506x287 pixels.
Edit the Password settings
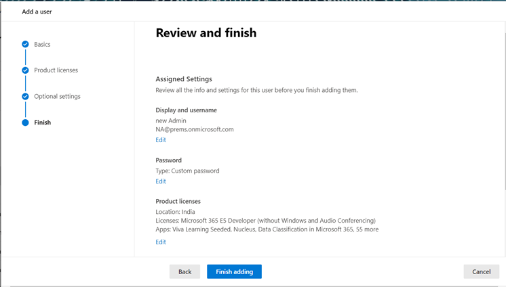(161, 181)
